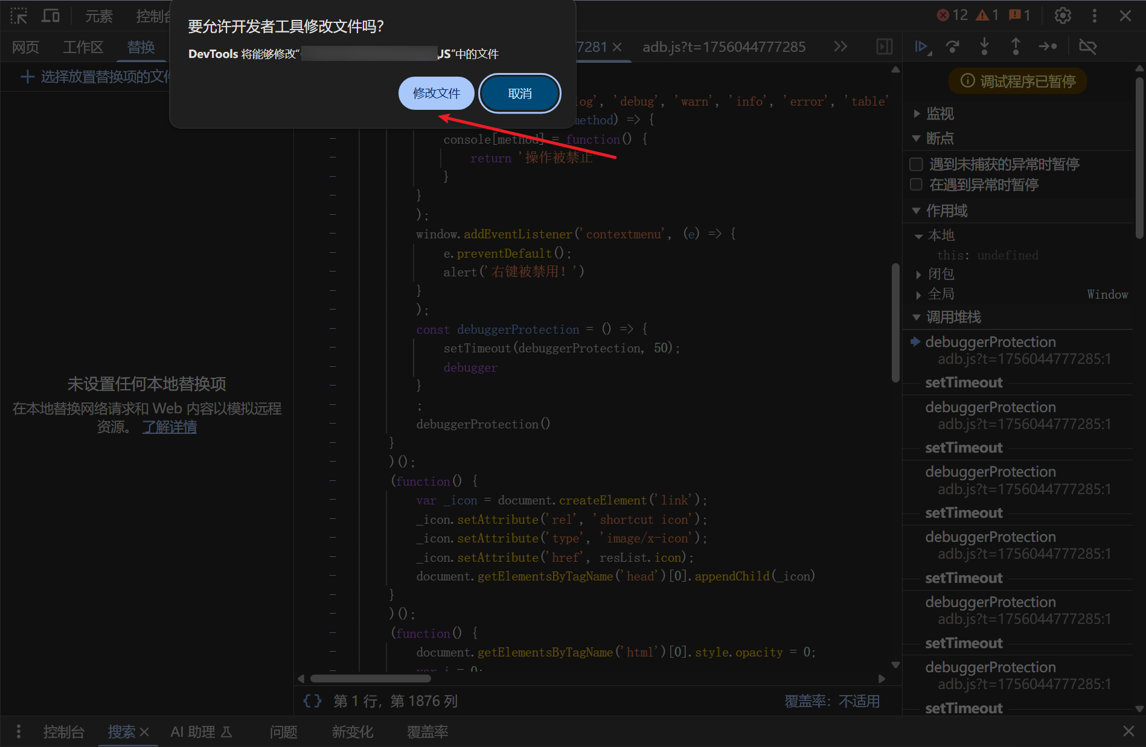Pretty print the source with braces icon

(312, 701)
